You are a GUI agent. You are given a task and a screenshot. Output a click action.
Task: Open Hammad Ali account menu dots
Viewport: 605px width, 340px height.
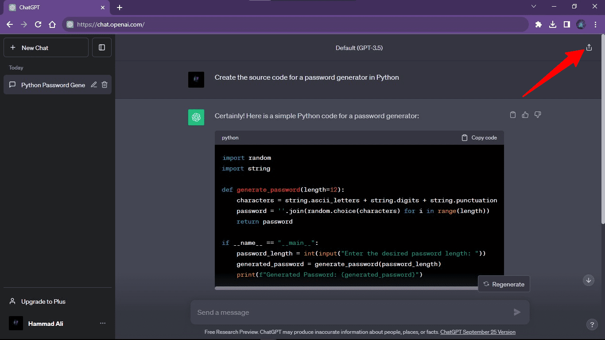click(x=103, y=324)
